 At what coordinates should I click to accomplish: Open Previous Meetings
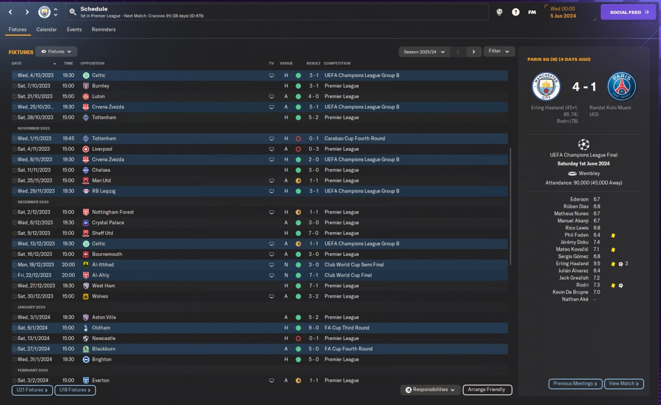(x=575, y=384)
